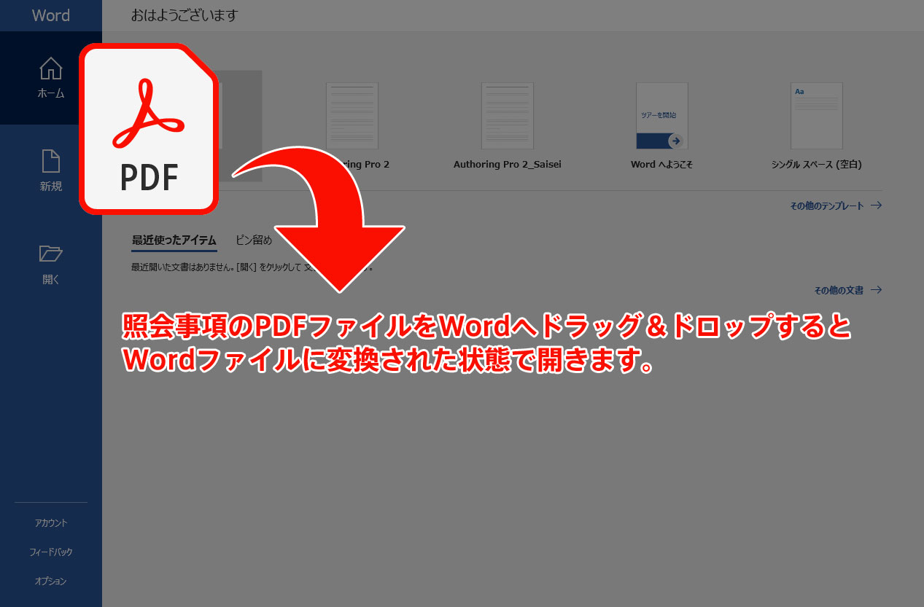The width and height of the screenshot is (924, 607).
Task: Click the large red PDF file icon
Action: [x=150, y=129]
